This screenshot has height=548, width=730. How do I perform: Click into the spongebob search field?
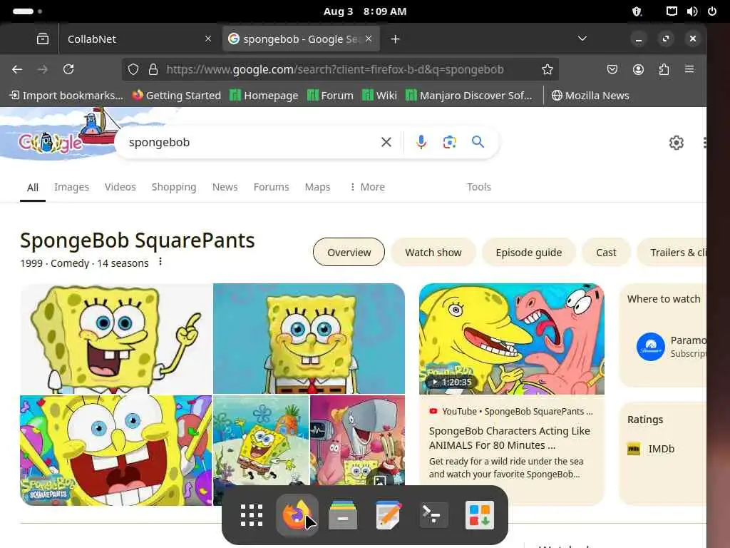252,142
